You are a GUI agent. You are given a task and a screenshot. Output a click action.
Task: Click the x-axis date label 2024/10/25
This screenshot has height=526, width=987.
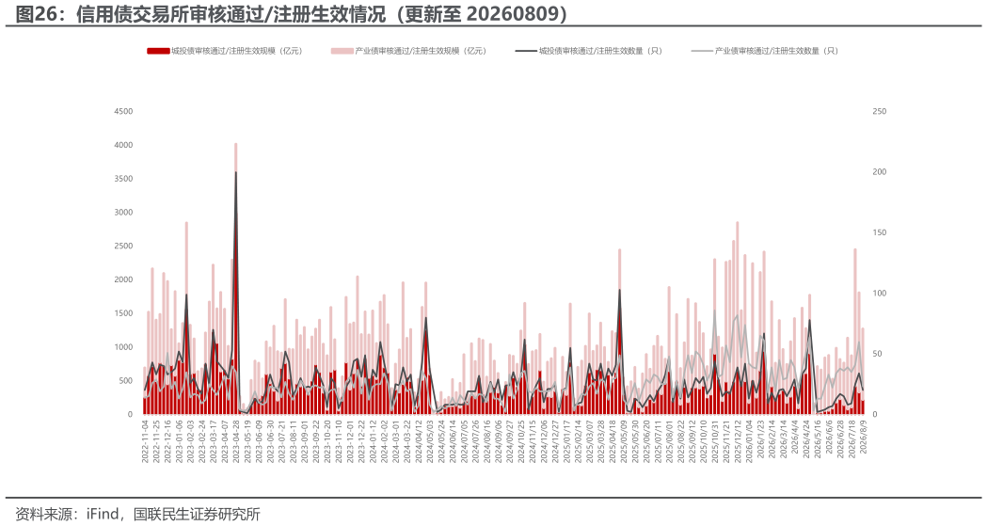click(520, 441)
